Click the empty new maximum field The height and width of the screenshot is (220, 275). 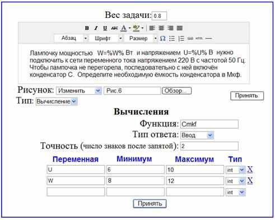[x=195, y=192]
